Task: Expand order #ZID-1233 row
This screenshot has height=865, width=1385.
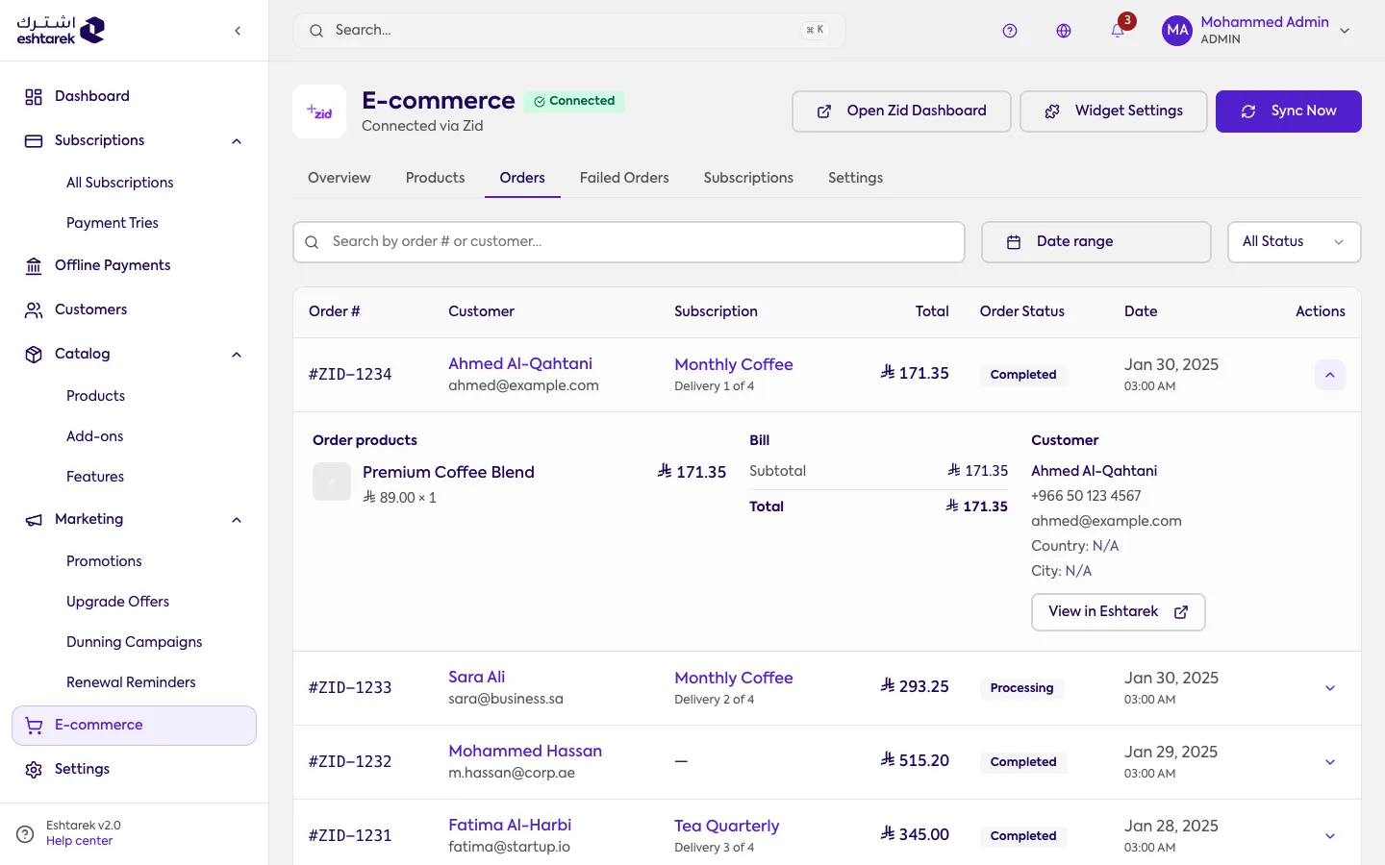Action: [x=1330, y=688]
